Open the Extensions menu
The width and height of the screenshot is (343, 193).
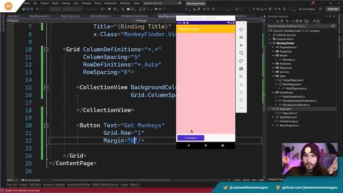[x=110, y=3]
